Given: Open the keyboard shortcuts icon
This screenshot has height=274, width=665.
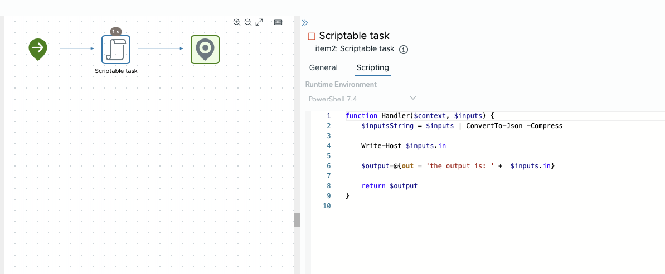Looking at the screenshot, I should click(x=278, y=22).
